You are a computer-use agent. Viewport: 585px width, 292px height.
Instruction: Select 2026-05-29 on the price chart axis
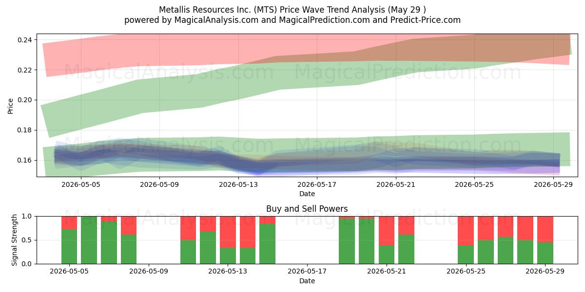pyautogui.click(x=554, y=184)
